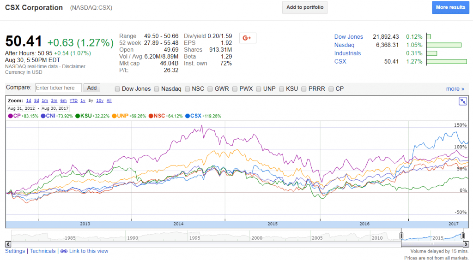473x260 pixels.
Task: Click the 1995 area in overview timeline
Action: [x=194, y=238]
